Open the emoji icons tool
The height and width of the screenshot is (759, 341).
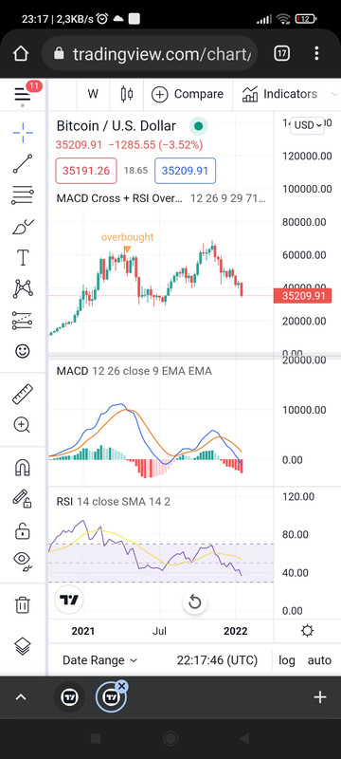tap(23, 351)
